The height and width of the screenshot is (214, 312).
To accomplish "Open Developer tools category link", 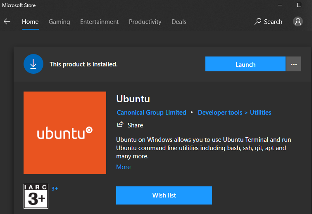I will click(220, 113).
